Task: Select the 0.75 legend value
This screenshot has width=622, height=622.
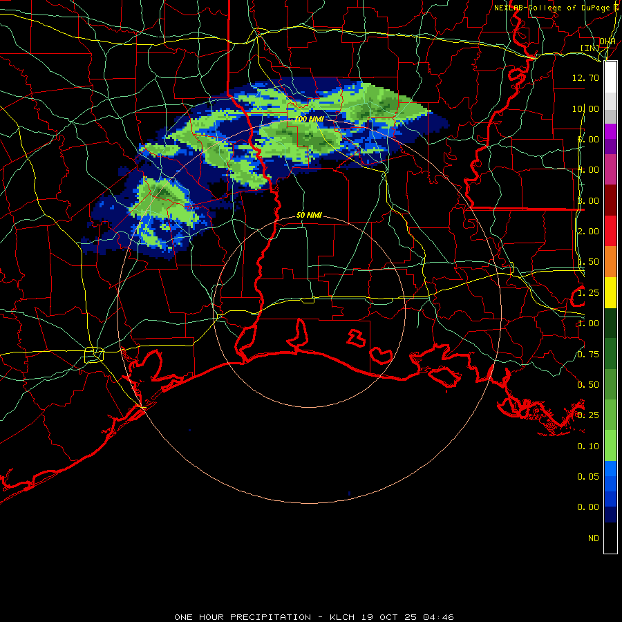Action: coord(588,355)
